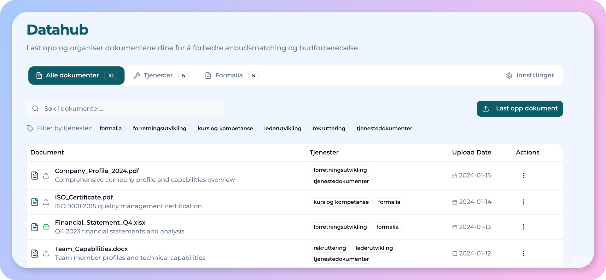Toggle the lederutvikling filter chip
The width and height of the screenshot is (606, 280).
coord(283,128)
